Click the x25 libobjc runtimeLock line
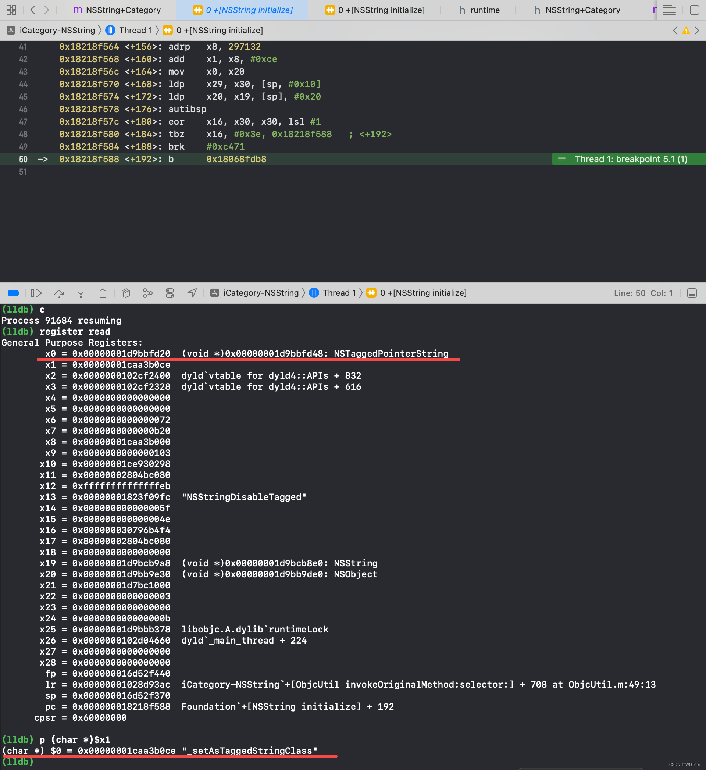The image size is (706, 770). (x=184, y=630)
